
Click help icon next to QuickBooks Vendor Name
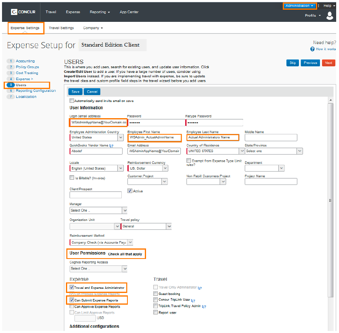(x=111, y=146)
